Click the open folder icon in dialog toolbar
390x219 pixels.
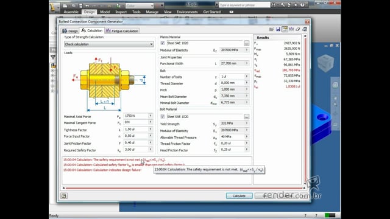[271, 29]
